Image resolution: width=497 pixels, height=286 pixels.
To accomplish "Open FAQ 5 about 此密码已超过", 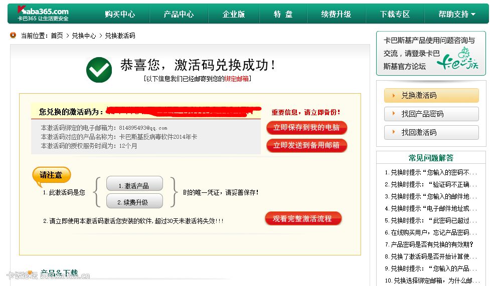I will [x=431, y=220].
